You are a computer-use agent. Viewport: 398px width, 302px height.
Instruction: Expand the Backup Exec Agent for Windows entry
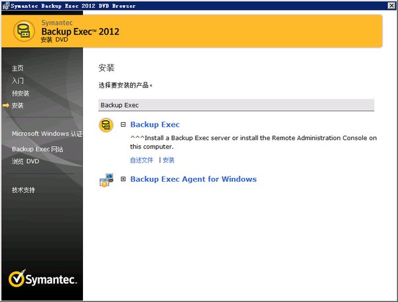click(123, 179)
